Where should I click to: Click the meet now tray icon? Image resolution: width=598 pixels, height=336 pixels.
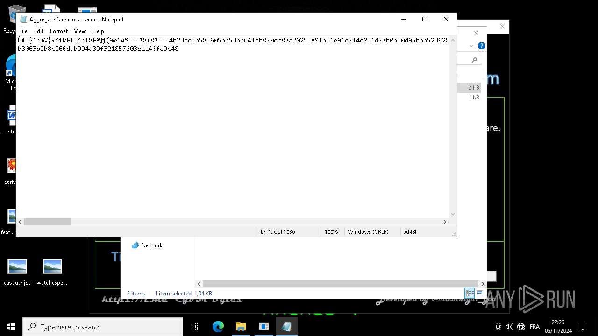pos(498,327)
